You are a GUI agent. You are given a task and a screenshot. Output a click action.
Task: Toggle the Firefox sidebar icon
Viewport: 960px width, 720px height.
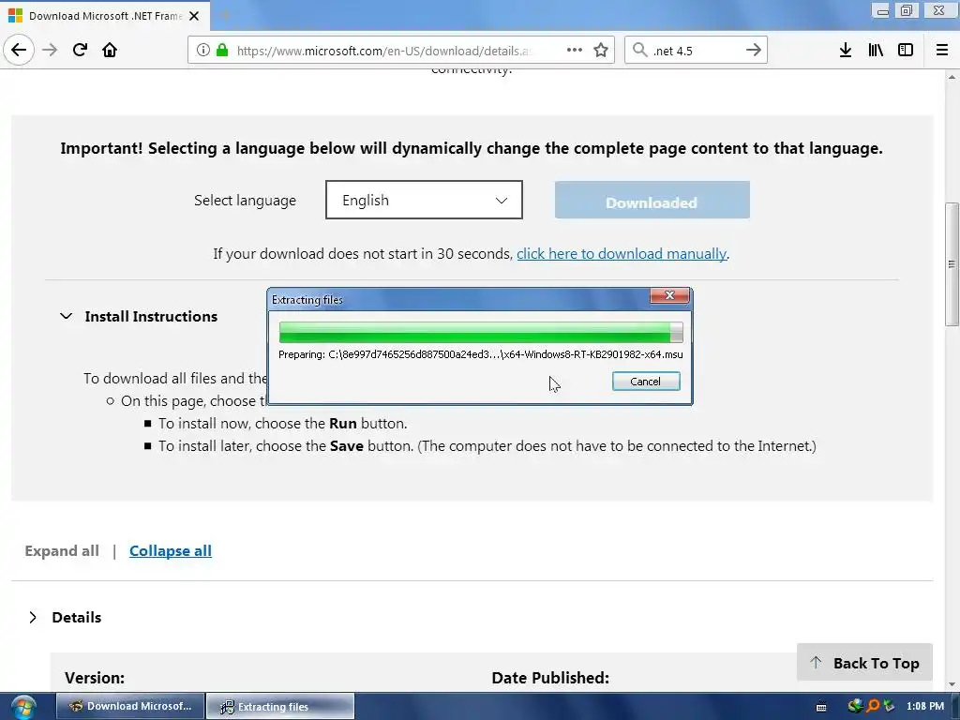click(x=906, y=51)
